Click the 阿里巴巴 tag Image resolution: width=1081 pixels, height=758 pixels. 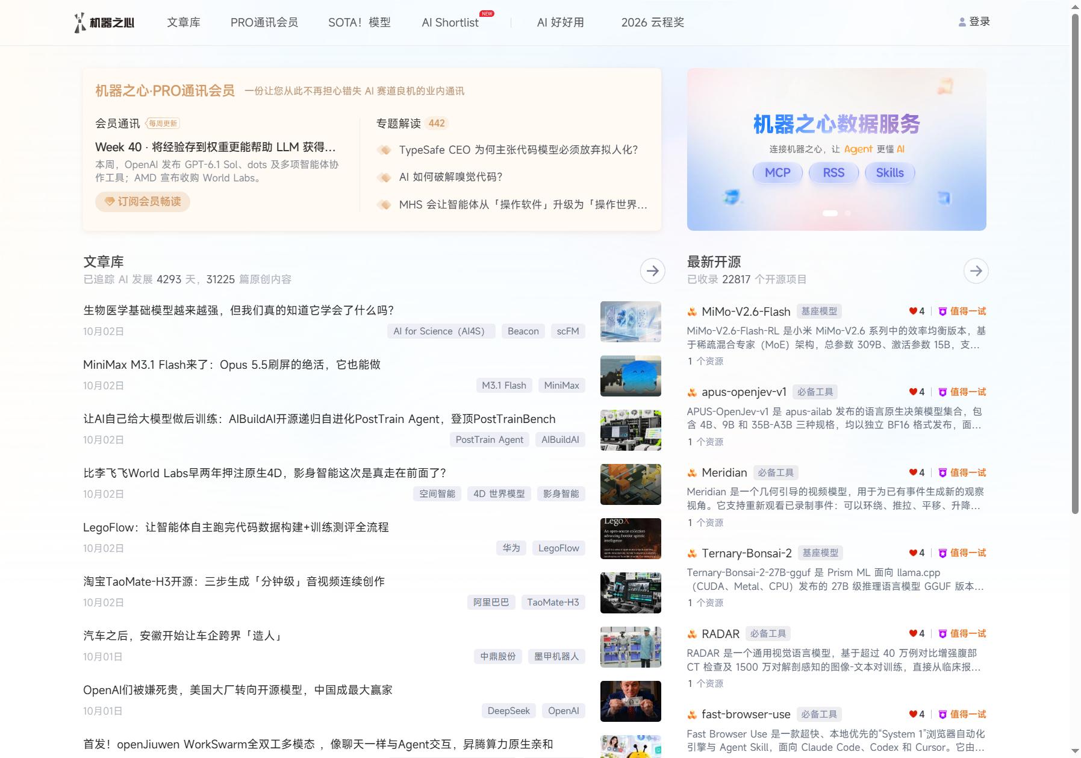coord(491,603)
